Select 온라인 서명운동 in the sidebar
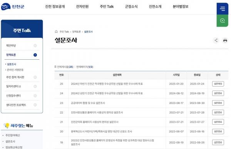This screenshot has height=149, width=231. point(15,70)
